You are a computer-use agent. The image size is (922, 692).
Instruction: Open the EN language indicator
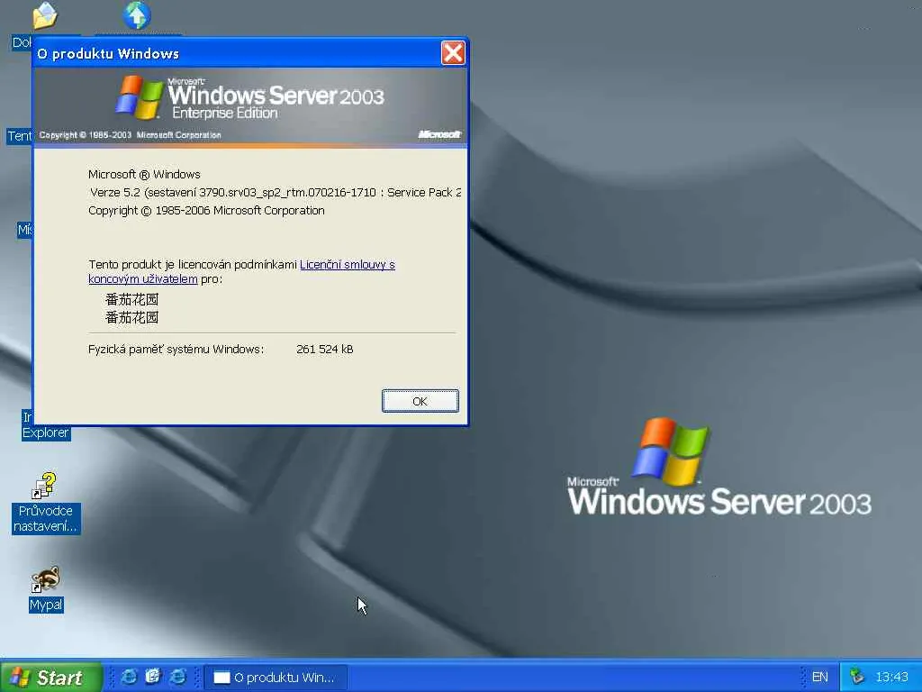(x=819, y=678)
